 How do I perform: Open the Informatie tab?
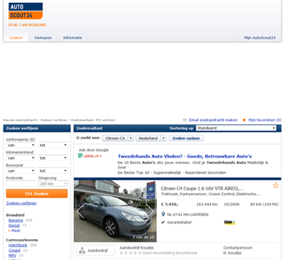click(73, 38)
